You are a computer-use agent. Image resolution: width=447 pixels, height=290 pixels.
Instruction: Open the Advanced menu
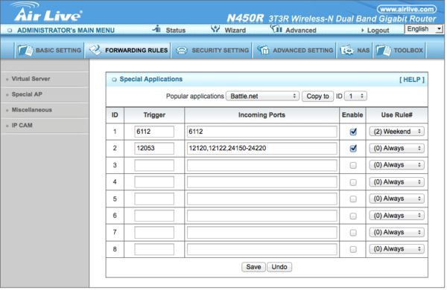point(301,30)
